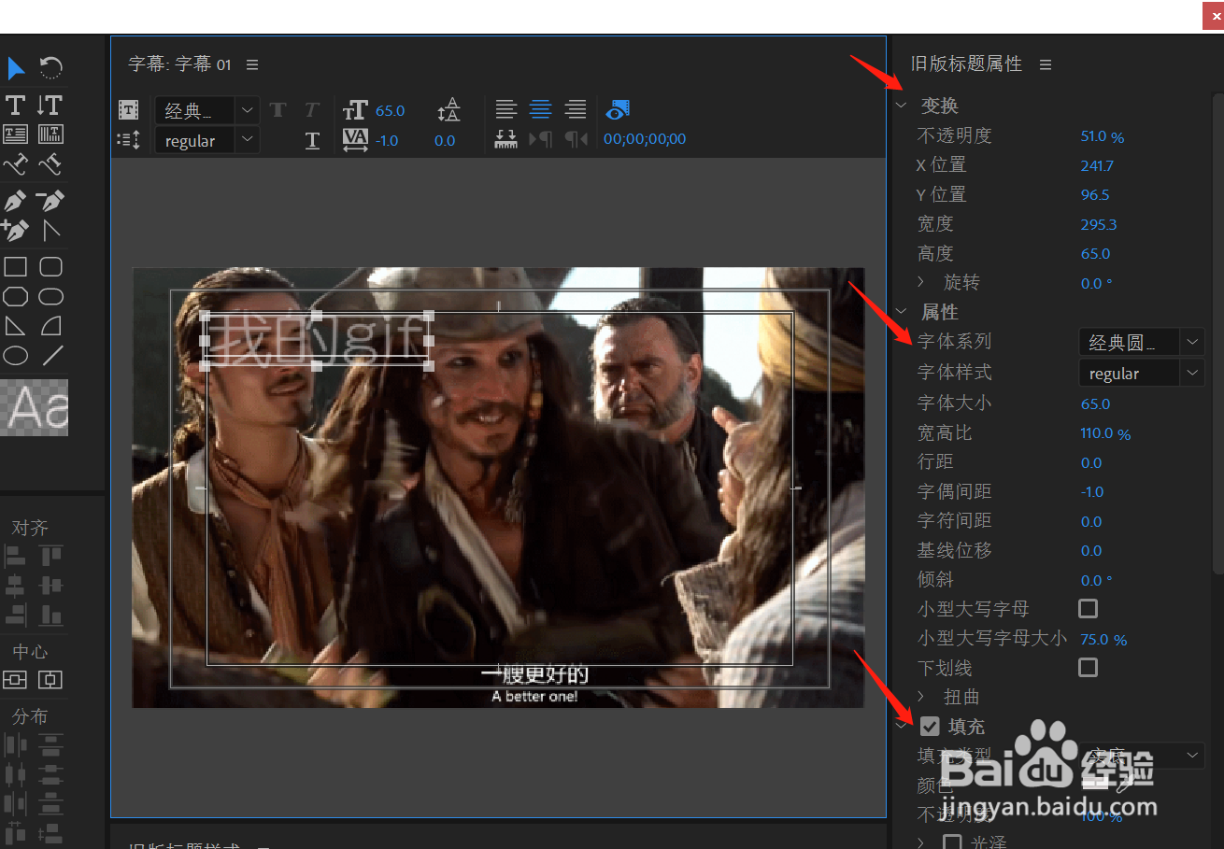Click the vertical center icon under 中心

[15, 680]
